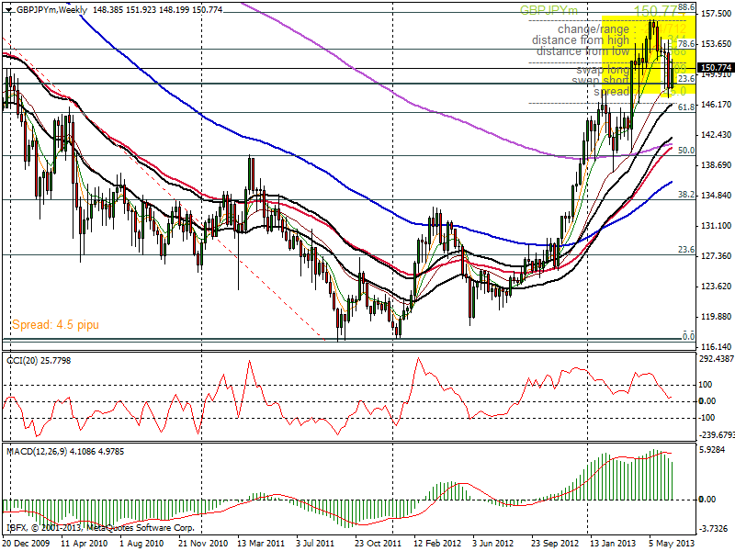Select the 88.6 Fibonacci level label

click(686, 7)
